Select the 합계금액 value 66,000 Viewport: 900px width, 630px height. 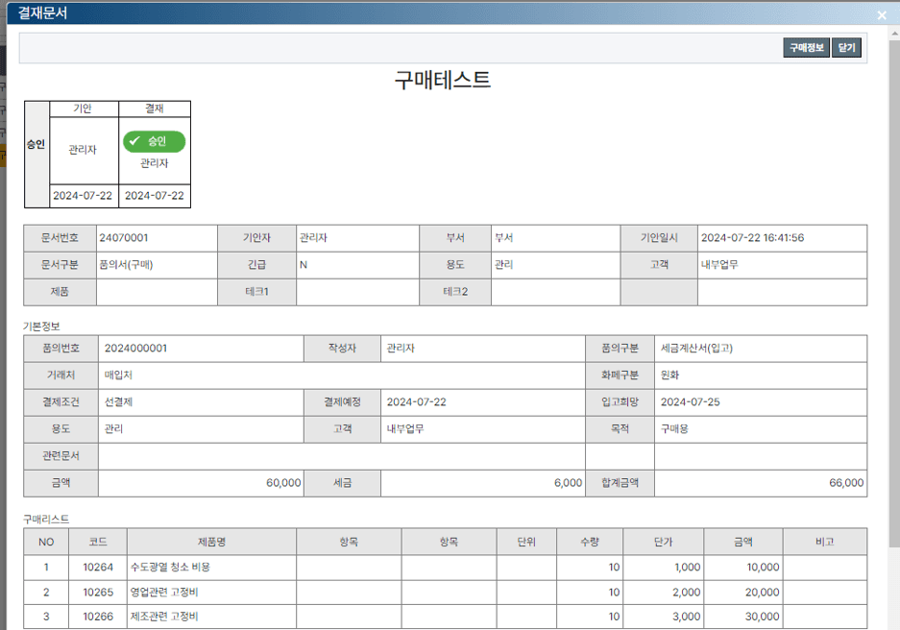[x=845, y=483]
